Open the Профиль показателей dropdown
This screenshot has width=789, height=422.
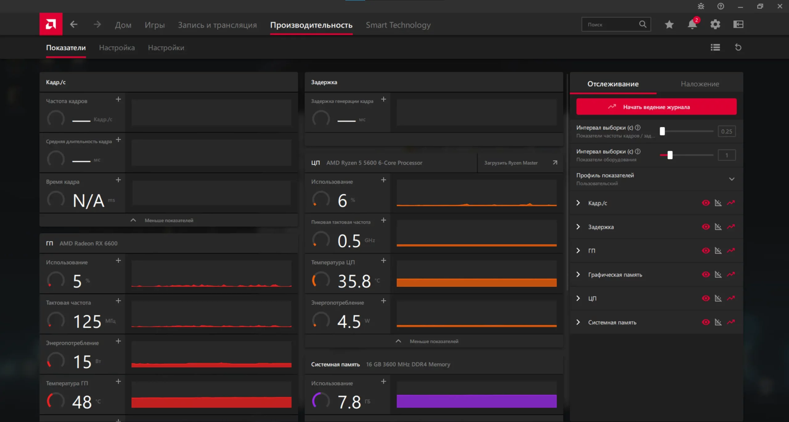coord(732,179)
